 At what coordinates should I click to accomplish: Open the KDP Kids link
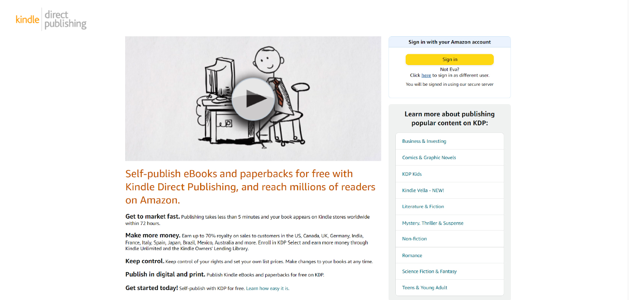pos(412,174)
